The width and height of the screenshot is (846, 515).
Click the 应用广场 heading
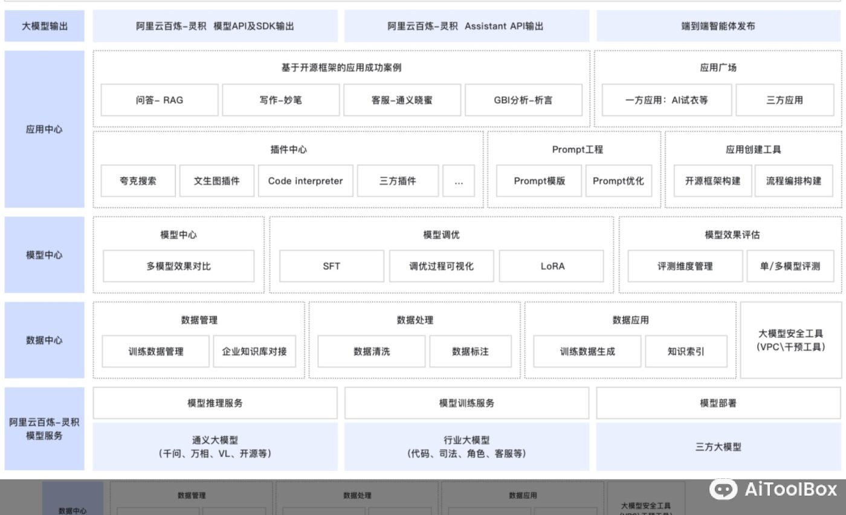tap(718, 68)
